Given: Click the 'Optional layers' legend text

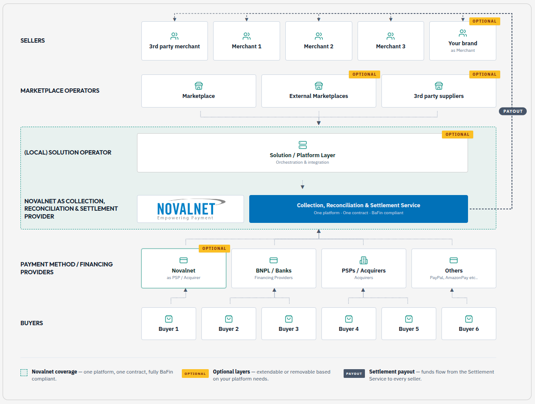Looking at the screenshot, I should click(x=231, y=372).
